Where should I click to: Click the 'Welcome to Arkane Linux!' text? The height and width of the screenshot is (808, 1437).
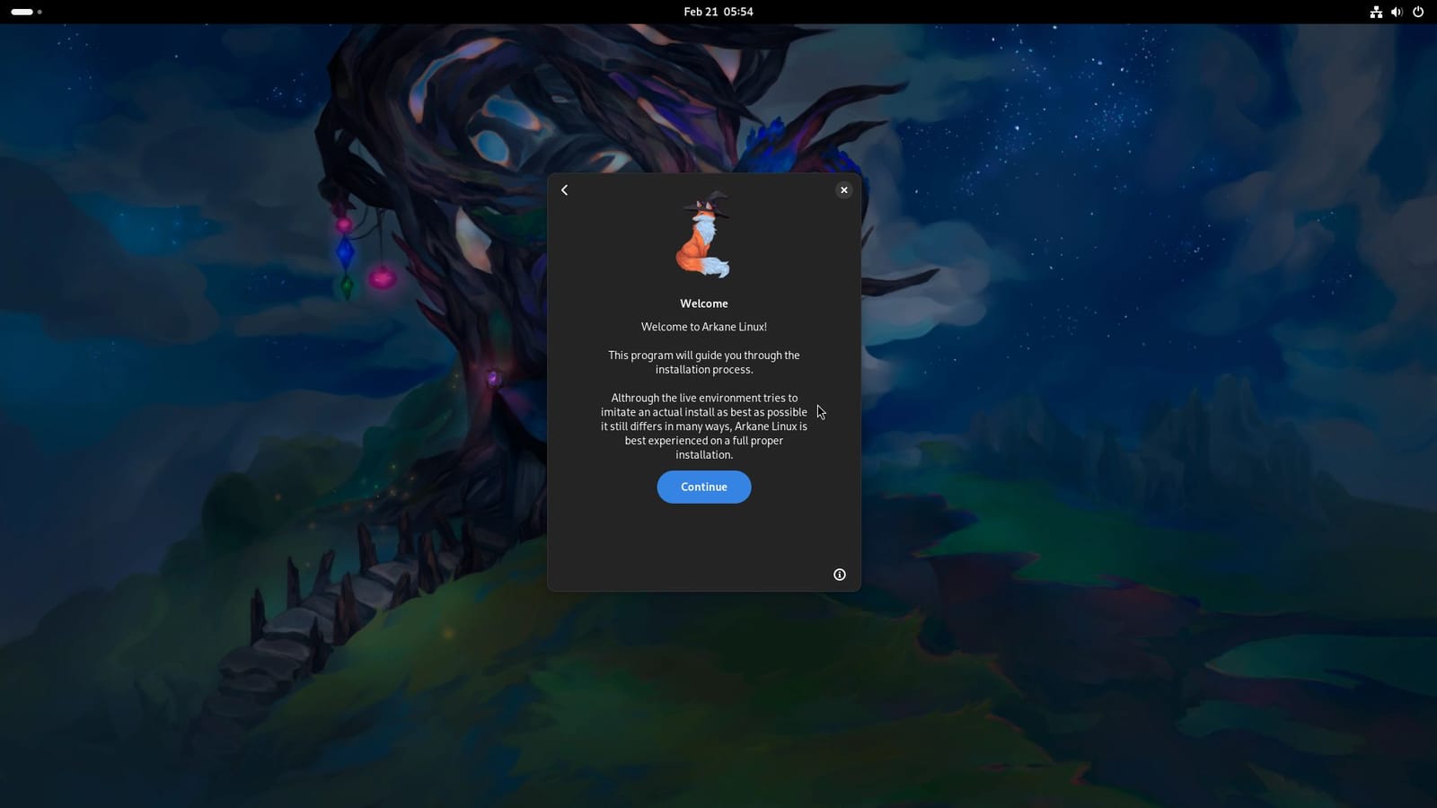pos(704,327)
